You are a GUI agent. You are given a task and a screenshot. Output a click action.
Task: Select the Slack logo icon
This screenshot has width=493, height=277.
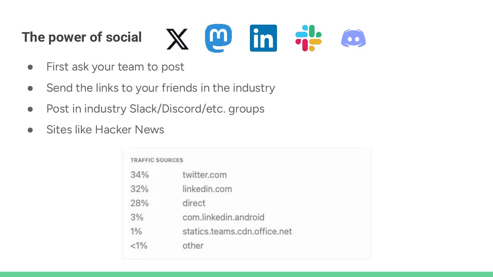point(308,38)
